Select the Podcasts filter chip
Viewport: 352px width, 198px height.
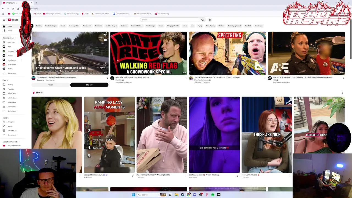point(98,26)
